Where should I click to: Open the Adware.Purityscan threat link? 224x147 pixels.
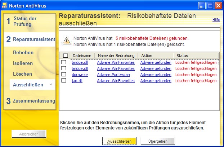point(113,75)
